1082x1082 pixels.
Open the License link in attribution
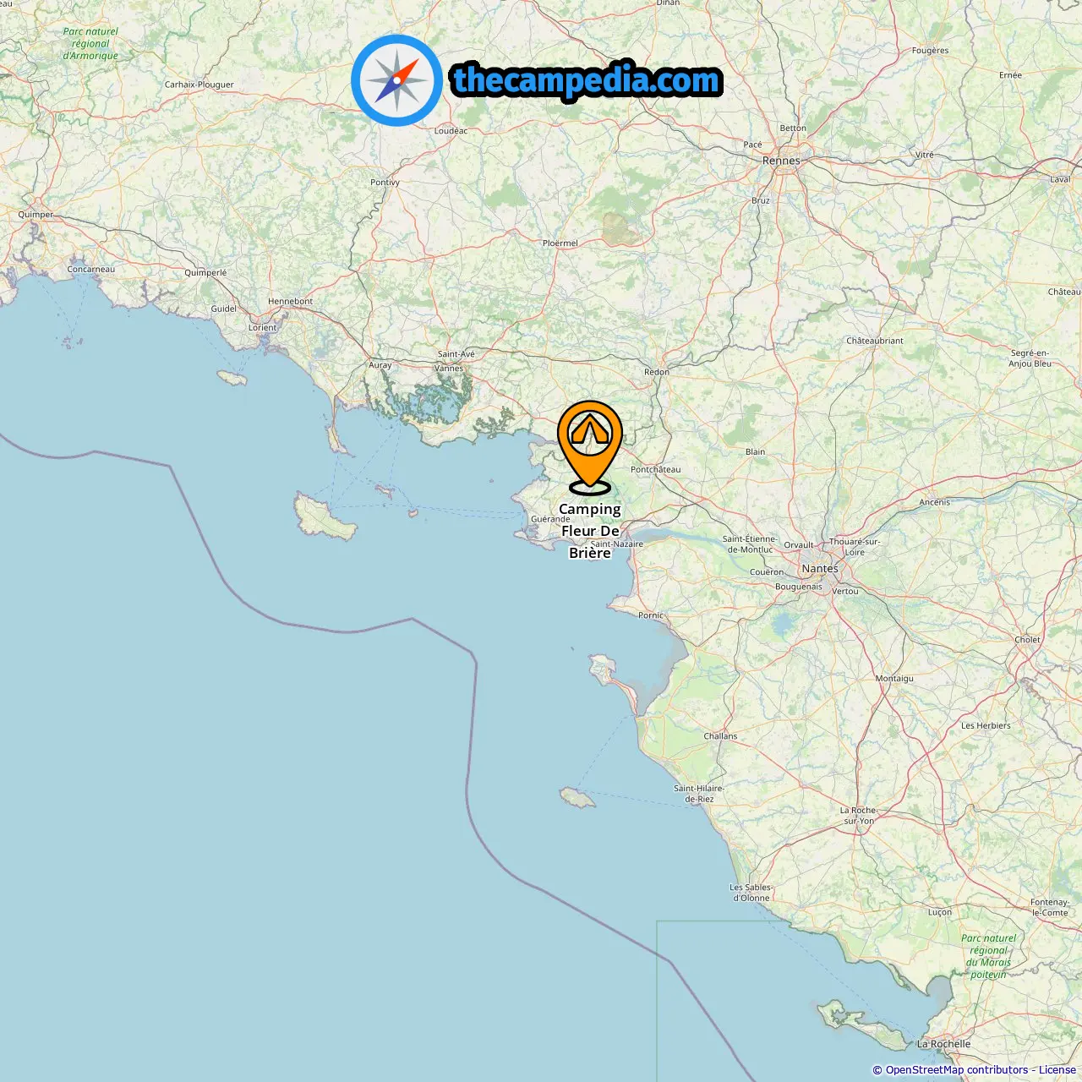point(1057,1070)
